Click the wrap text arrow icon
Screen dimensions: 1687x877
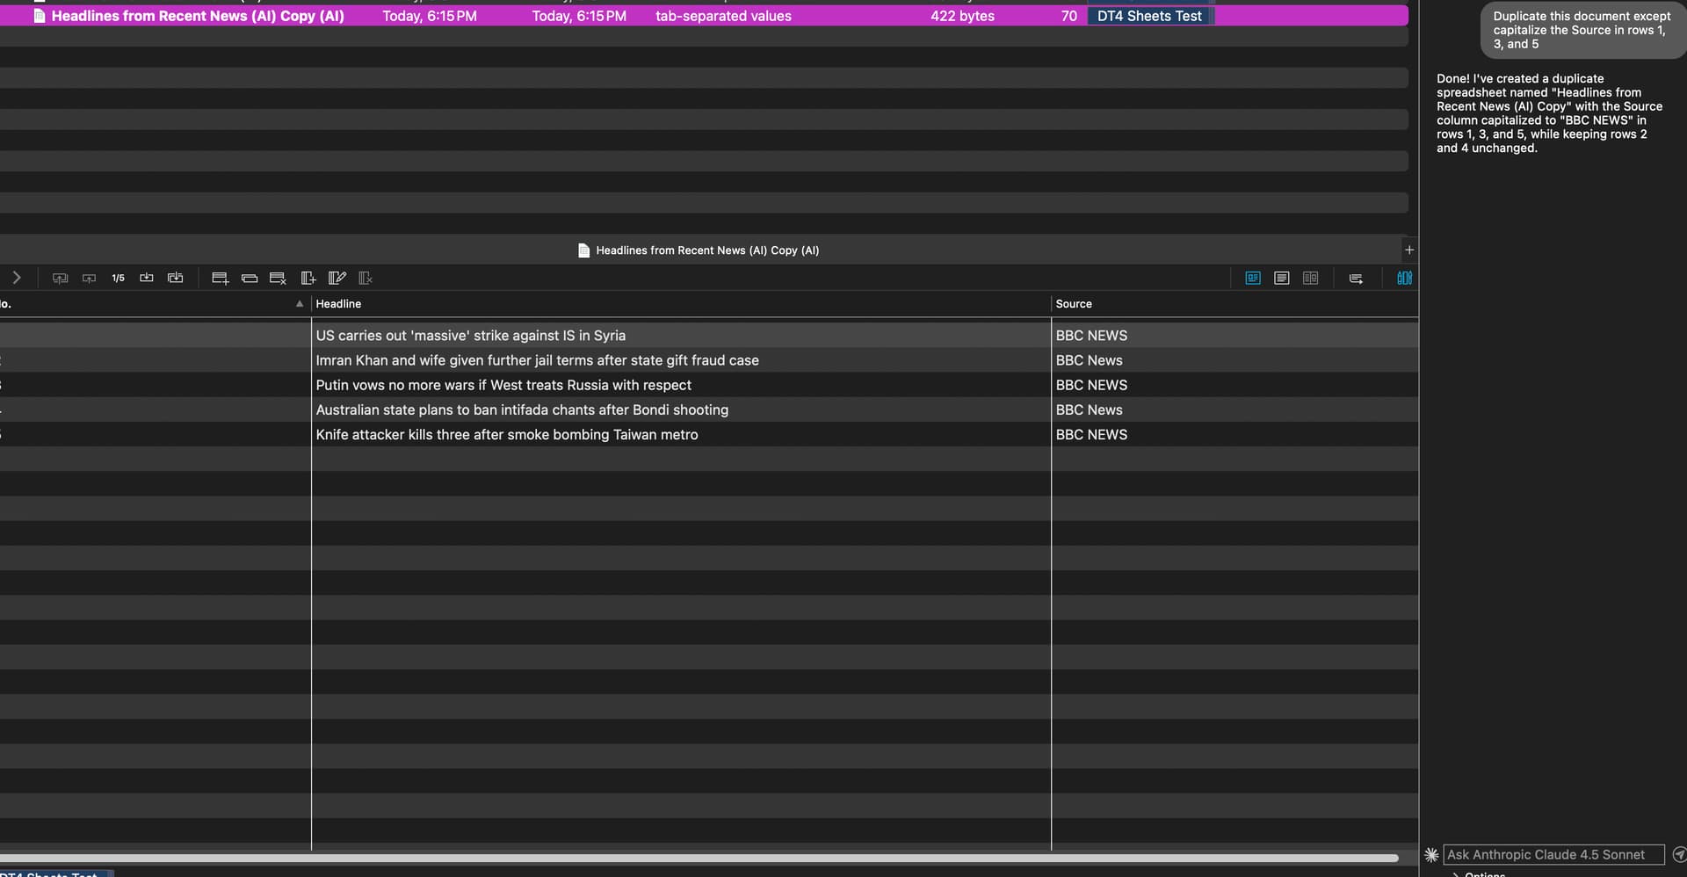(x=1356, y=279)
